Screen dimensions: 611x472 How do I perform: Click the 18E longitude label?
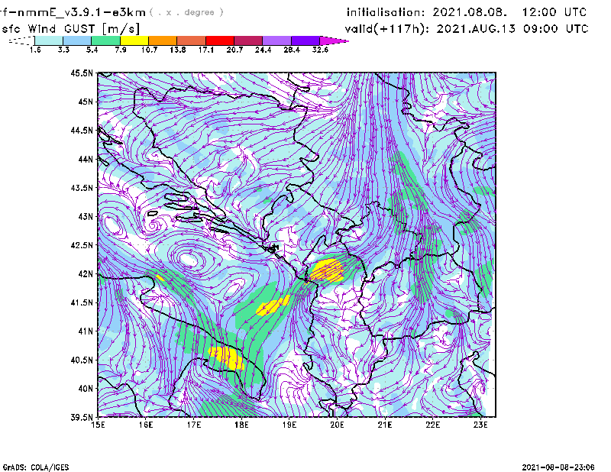click(241, 425)
